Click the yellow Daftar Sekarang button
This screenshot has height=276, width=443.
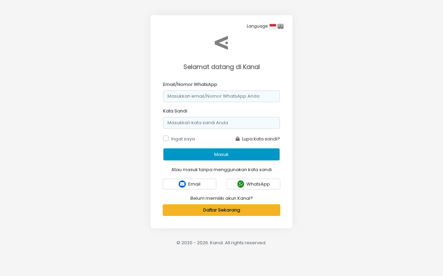click(221, 210)
